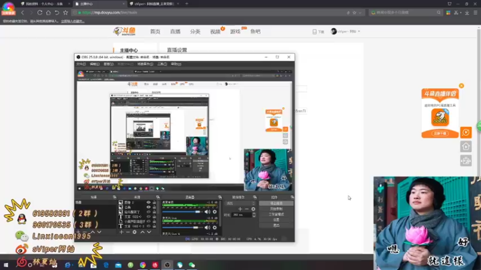Open the sViper user account dropdown

click(345, 31)
